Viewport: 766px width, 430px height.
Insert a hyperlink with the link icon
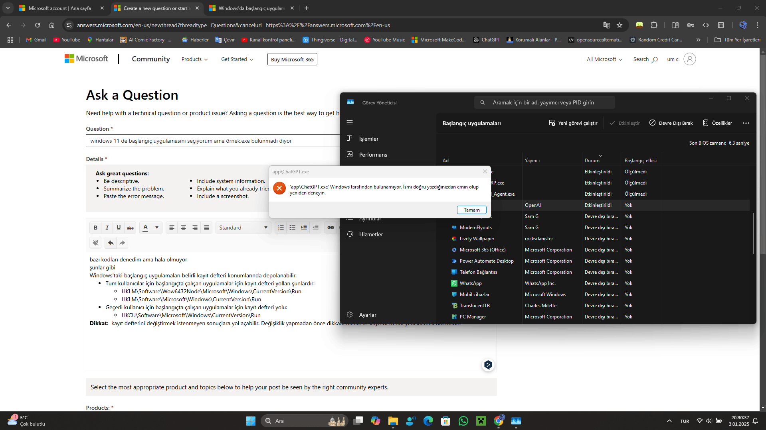click(x=331, y=228)
